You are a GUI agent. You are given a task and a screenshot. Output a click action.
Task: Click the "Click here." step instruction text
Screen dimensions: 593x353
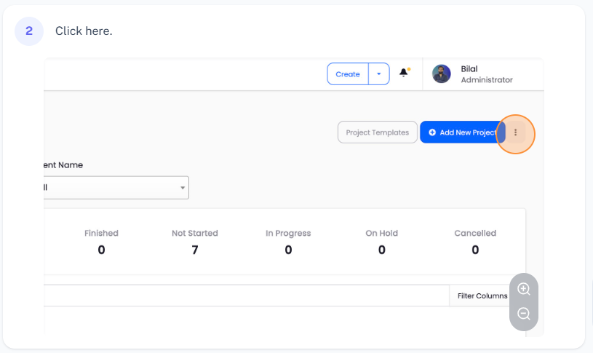[84, 31]
